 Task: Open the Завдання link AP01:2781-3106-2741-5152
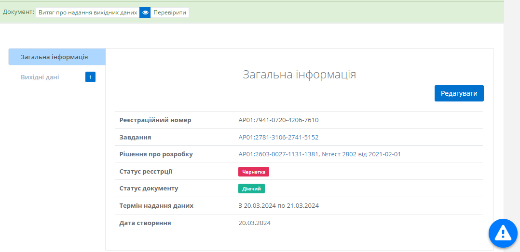278,137
